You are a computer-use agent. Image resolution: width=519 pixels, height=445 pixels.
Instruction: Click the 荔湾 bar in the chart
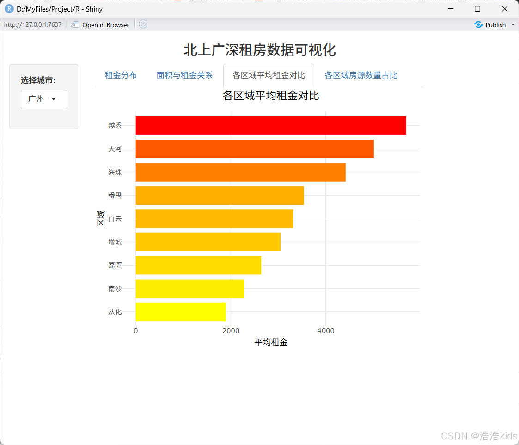pyautogui.click(x=198, y=265)
